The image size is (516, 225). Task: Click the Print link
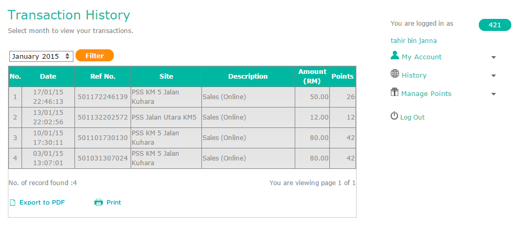tap(114, 202)
